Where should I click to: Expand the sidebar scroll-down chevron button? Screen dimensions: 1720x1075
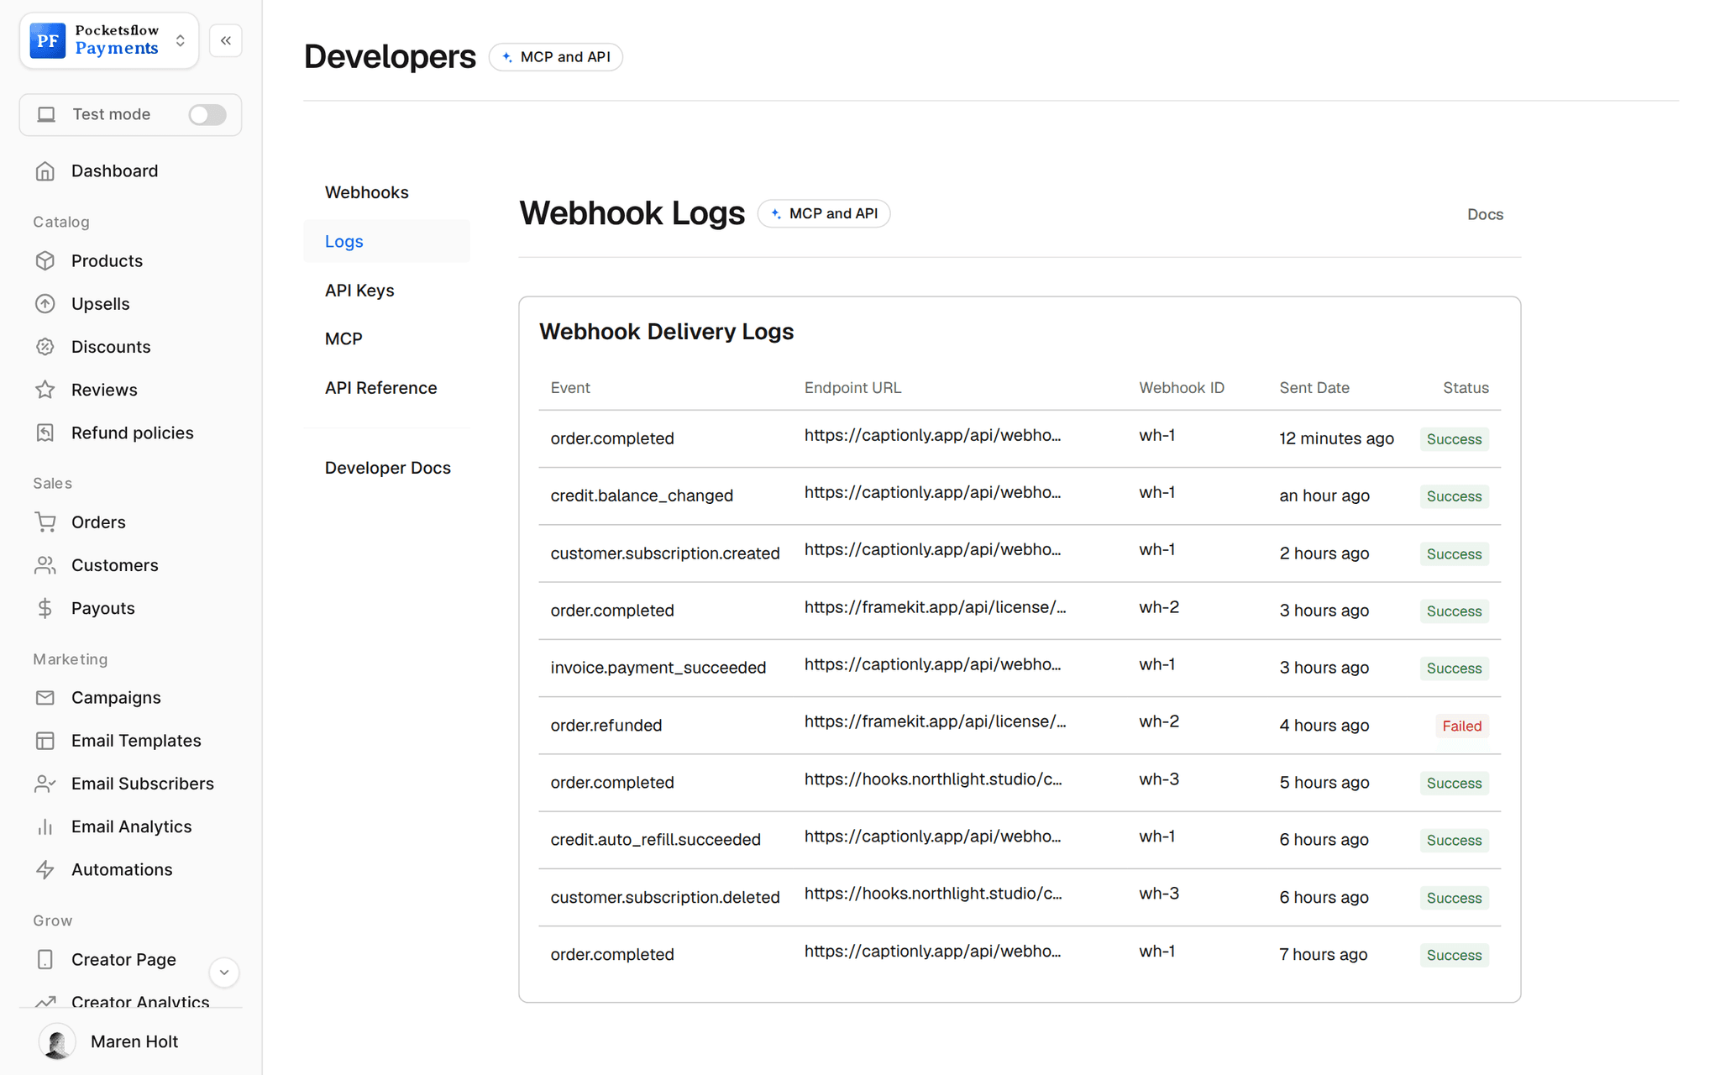[224, 973]
